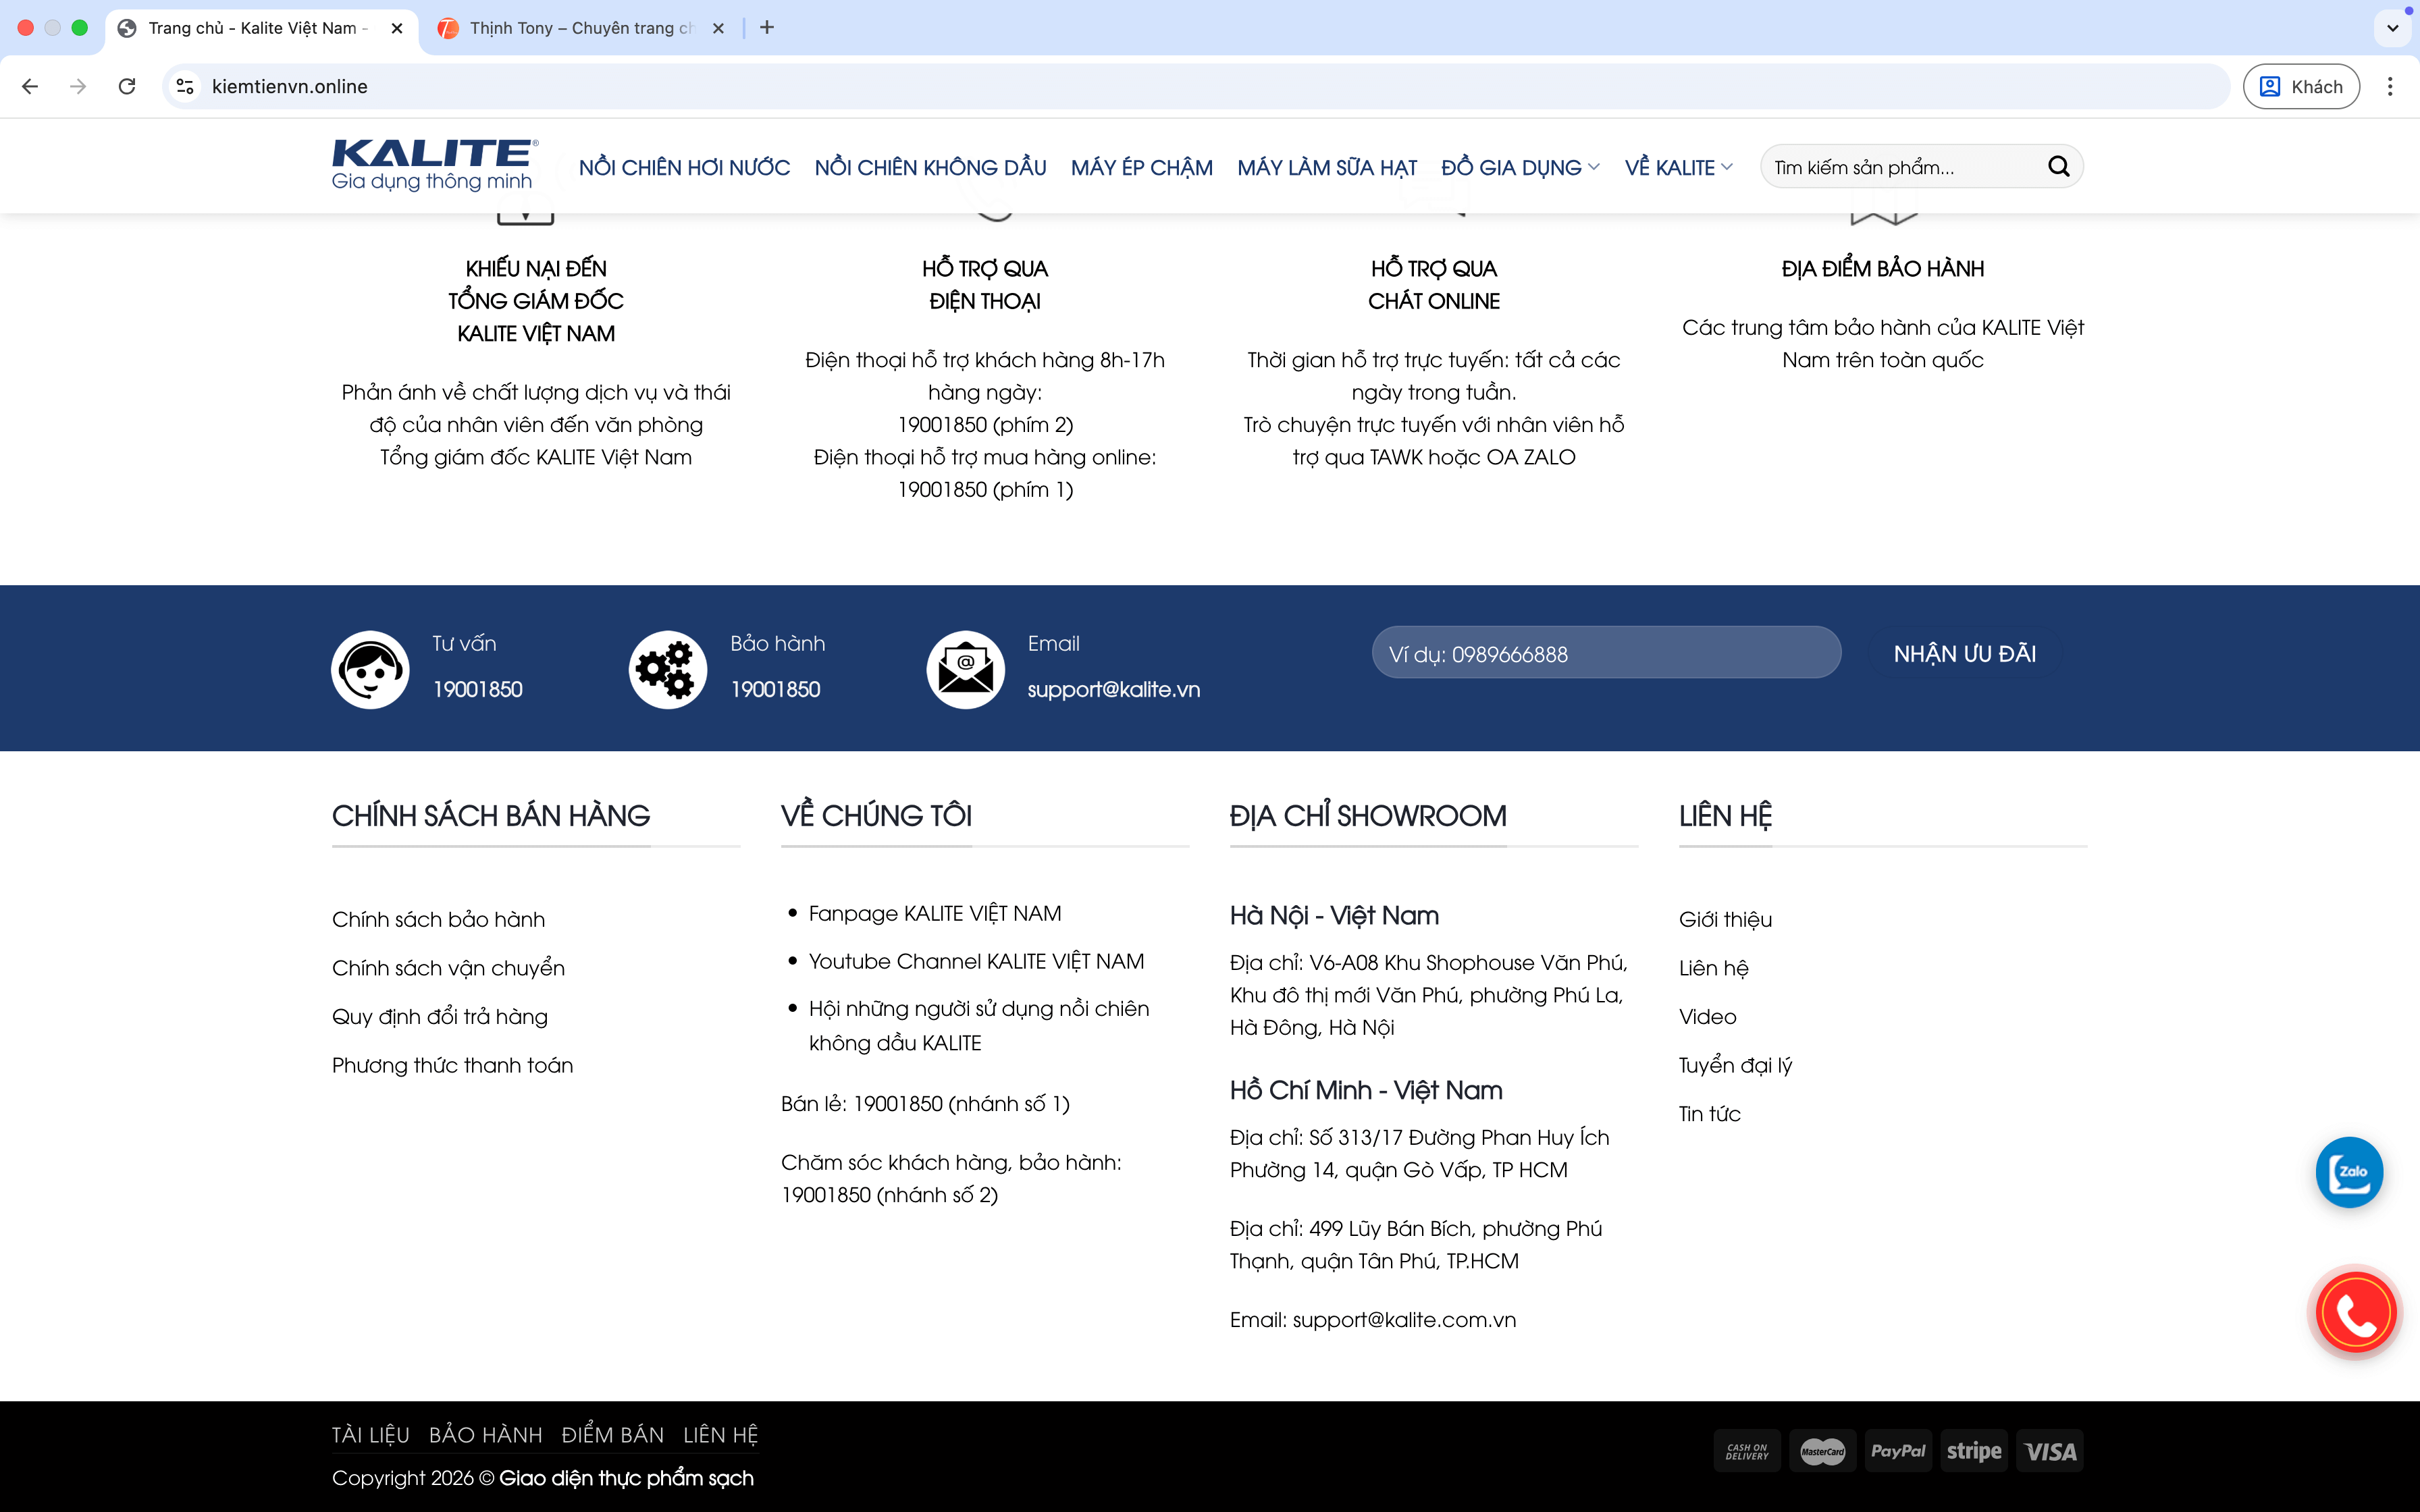2420x1512 pixels.
Task: Expand the ĐỒ GIA DỤNG dropdown menu
Action: click(1520, 168)
